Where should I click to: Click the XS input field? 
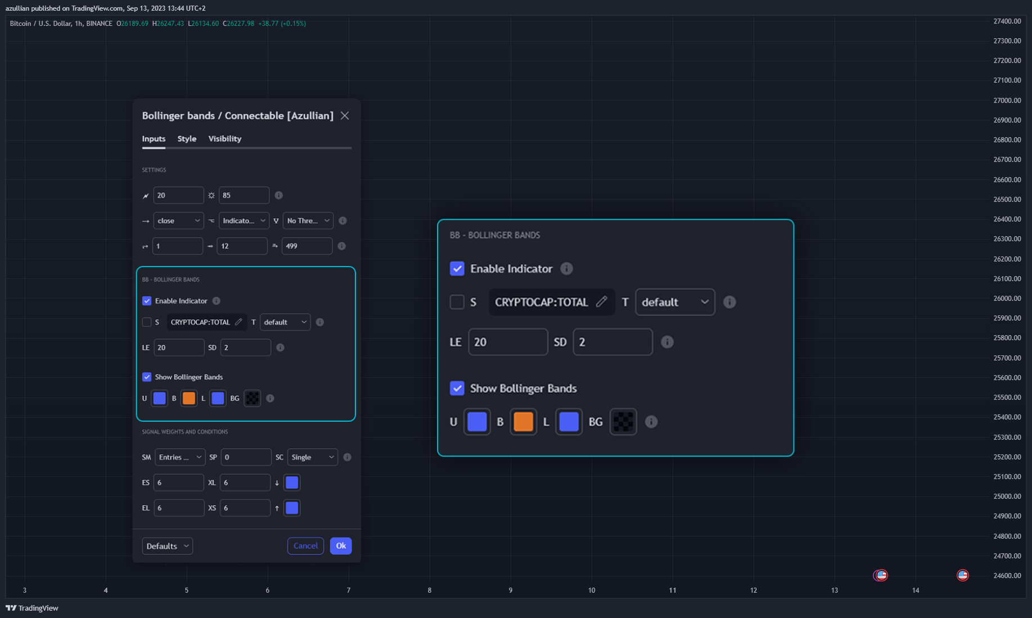245,508
